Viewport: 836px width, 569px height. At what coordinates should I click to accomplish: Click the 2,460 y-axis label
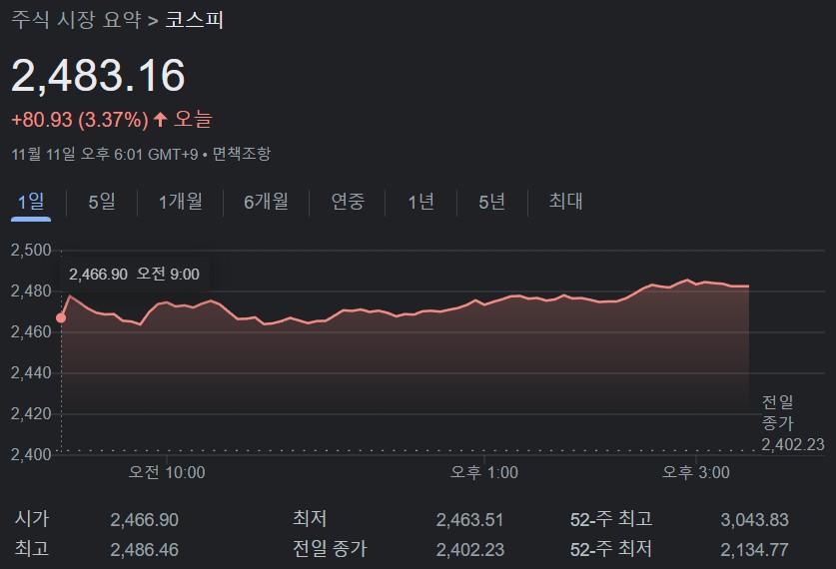point(31,331)
